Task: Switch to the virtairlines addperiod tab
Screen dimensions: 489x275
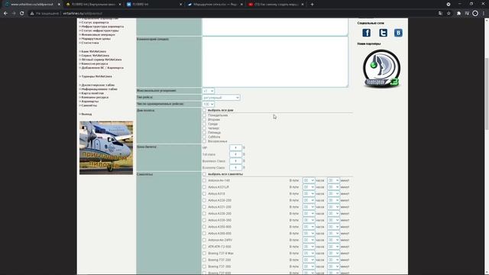Action: tap(31, 5)
